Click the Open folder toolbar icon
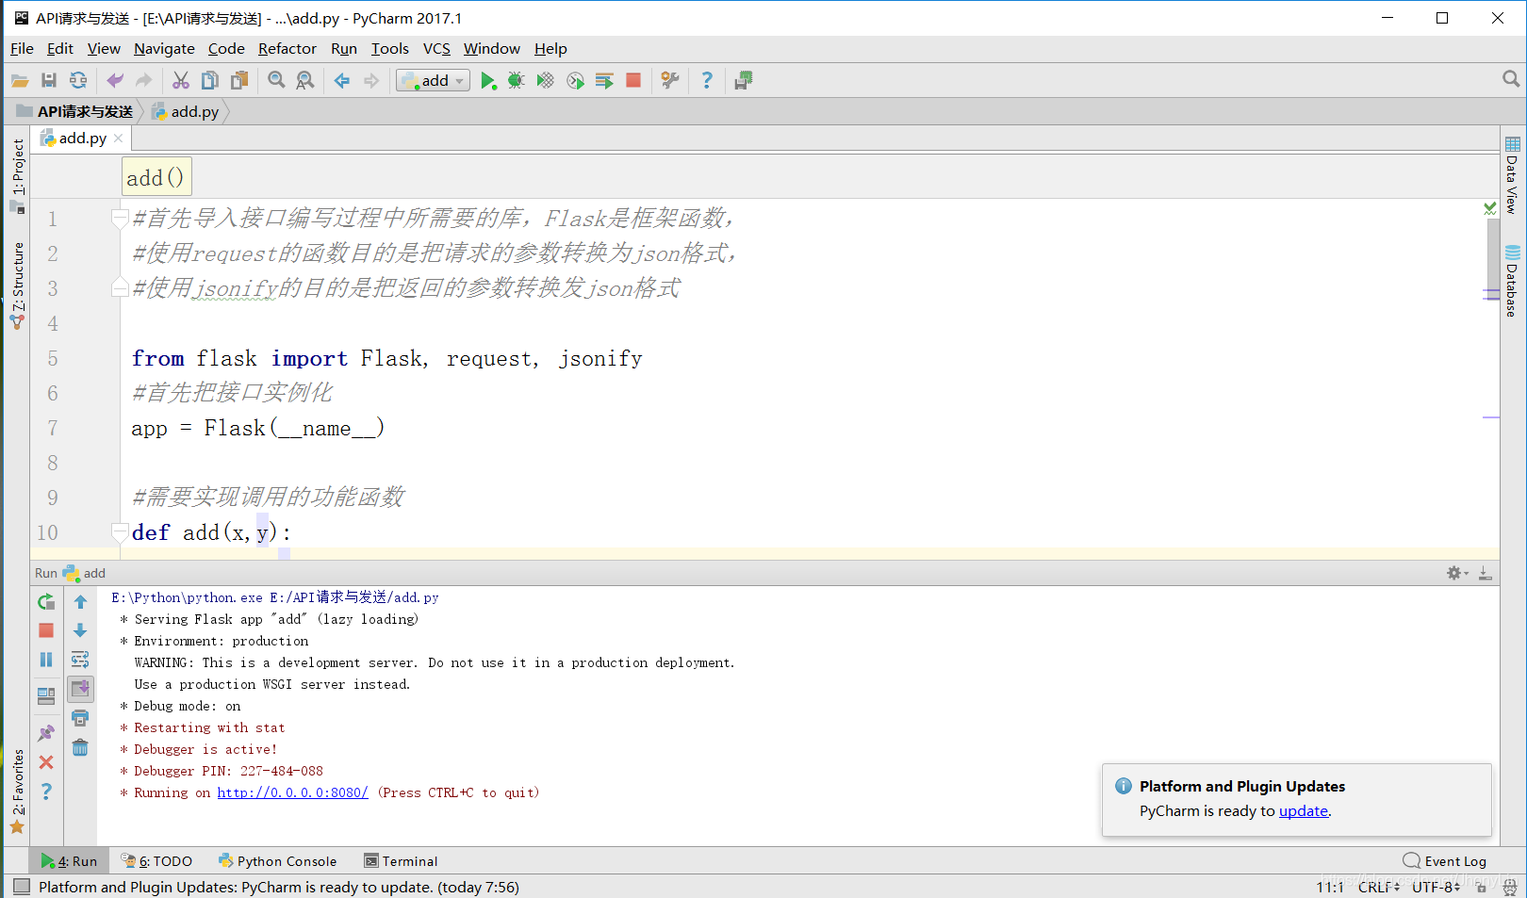 pos(20,81)
